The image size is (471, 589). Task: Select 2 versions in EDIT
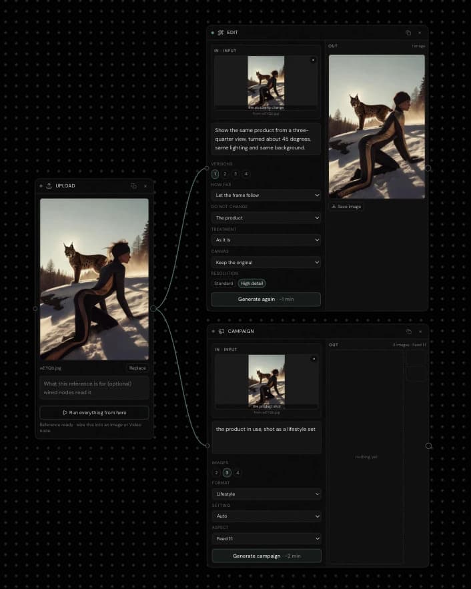225,174
